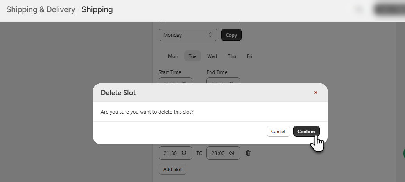Go to the Thu tab
The height and width of the screenshot is (182, 405).
[232, 56]
